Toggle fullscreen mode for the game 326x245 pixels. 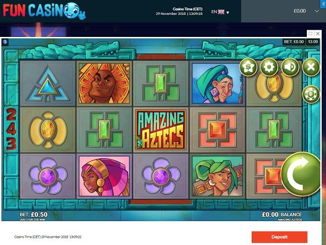pos(310,34)
